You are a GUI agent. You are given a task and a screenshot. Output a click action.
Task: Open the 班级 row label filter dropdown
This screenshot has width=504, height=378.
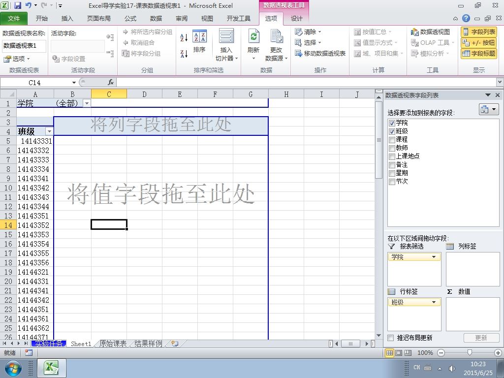coord(49,131)
